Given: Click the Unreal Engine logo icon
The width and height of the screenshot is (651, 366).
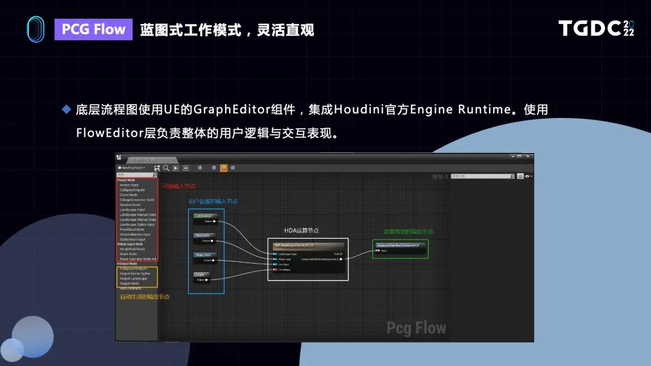Looking at the screenshot, I should (119, 158).
